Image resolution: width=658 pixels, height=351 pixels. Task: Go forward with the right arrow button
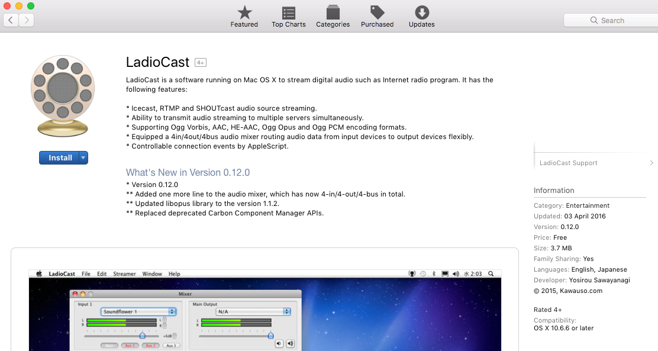(x=27, y=20)
